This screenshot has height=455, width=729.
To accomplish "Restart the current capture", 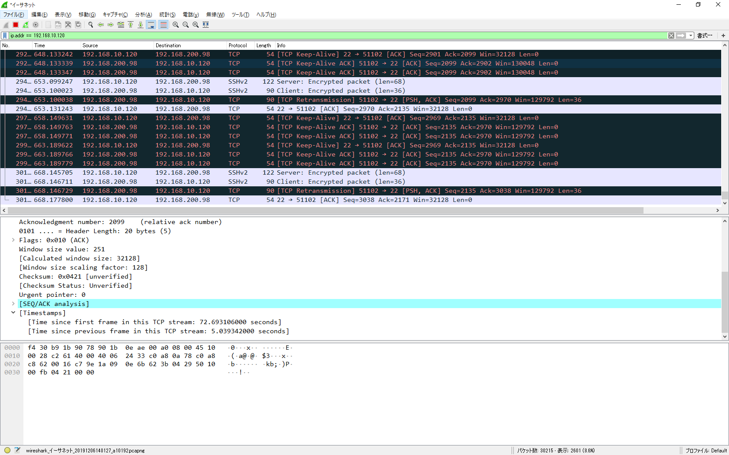I will (26, 25).
